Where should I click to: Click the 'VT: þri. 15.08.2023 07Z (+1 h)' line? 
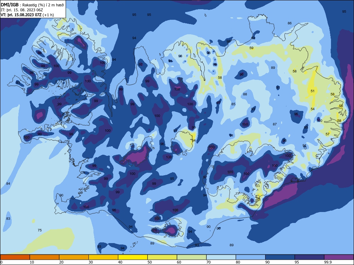pos(27,15)
